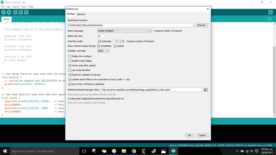Open the Tools menu
The width and height of the screenshot is (276, 155).
pyautogui.click(x=24, y=7)
